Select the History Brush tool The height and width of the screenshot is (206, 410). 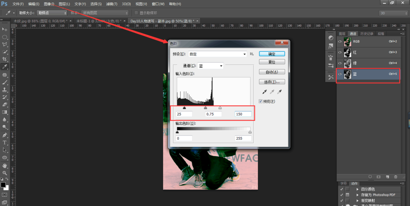pos(5,97)
